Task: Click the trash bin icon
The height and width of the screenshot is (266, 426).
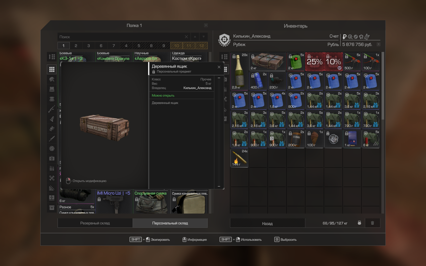Action: point(372,223)
